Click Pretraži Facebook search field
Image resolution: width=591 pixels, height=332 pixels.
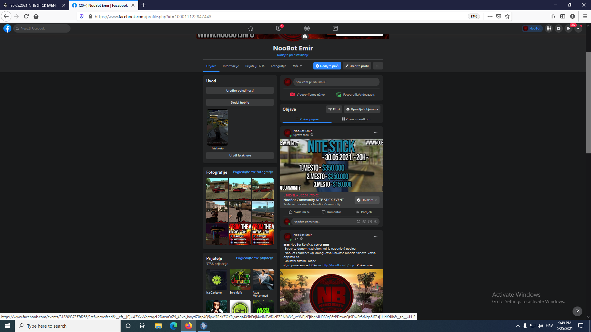point(42,28)
